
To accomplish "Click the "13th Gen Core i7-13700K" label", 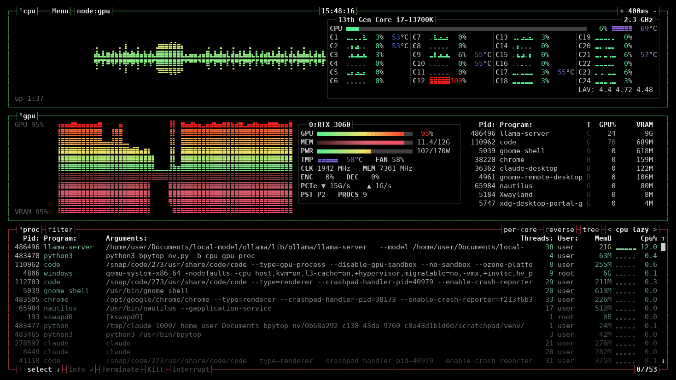I will [385, 20].
